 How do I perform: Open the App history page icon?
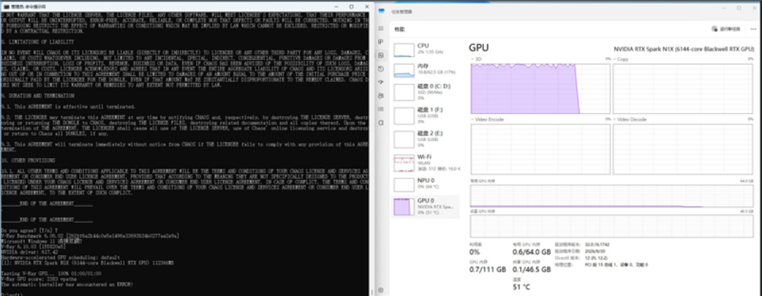[381, 69]
